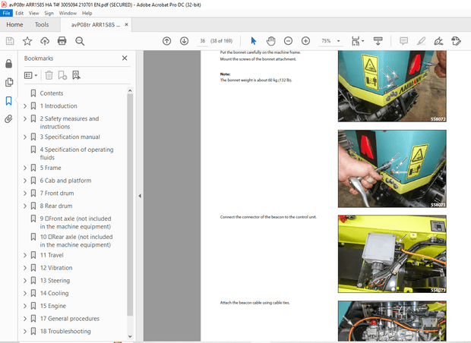
Task: Open the Help menu
Action: tap(87, 13)
